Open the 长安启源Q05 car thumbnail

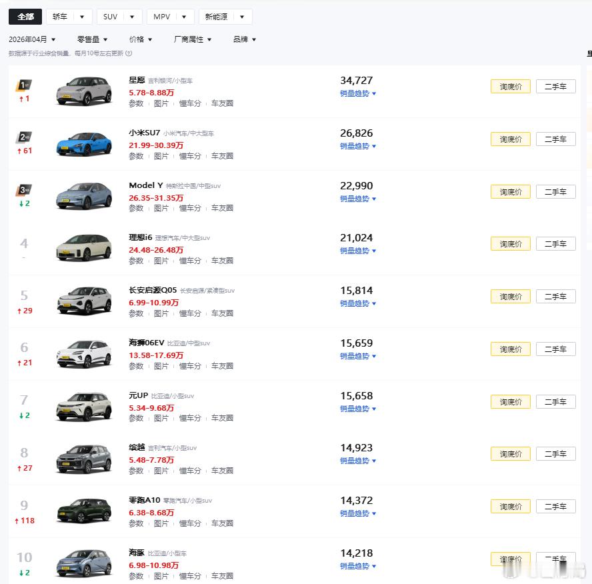pos(84,301)
